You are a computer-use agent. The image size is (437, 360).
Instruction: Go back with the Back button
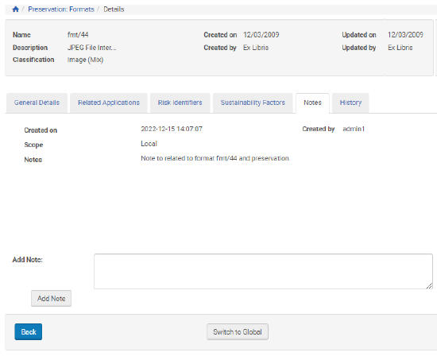click(29, 332)
